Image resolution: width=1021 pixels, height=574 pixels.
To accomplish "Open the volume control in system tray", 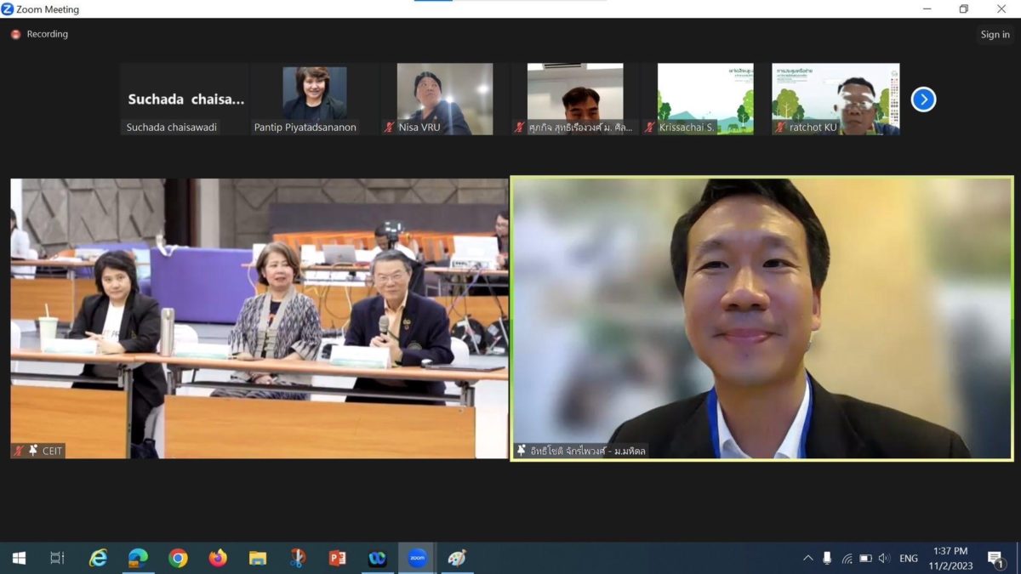I will point(884,558).
